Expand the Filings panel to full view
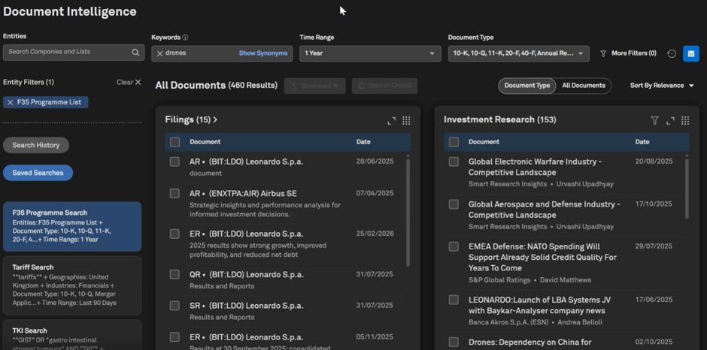This screenshot has width=707, height=350. [391, 120]
